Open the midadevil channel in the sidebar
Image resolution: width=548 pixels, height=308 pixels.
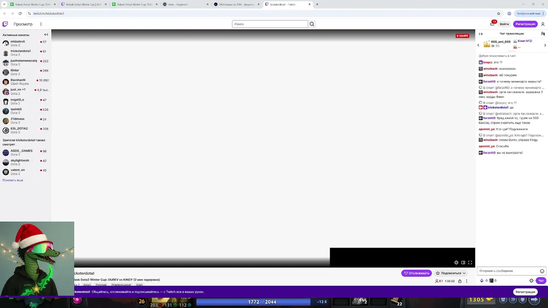pyautogui.click(x=26, y=43)
